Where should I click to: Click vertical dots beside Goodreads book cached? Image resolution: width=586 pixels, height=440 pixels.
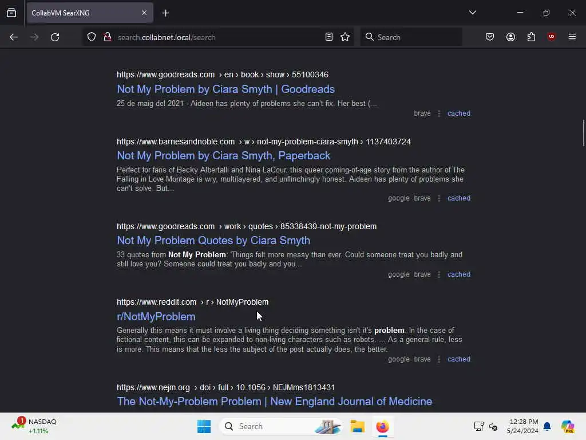coord(439,113)
